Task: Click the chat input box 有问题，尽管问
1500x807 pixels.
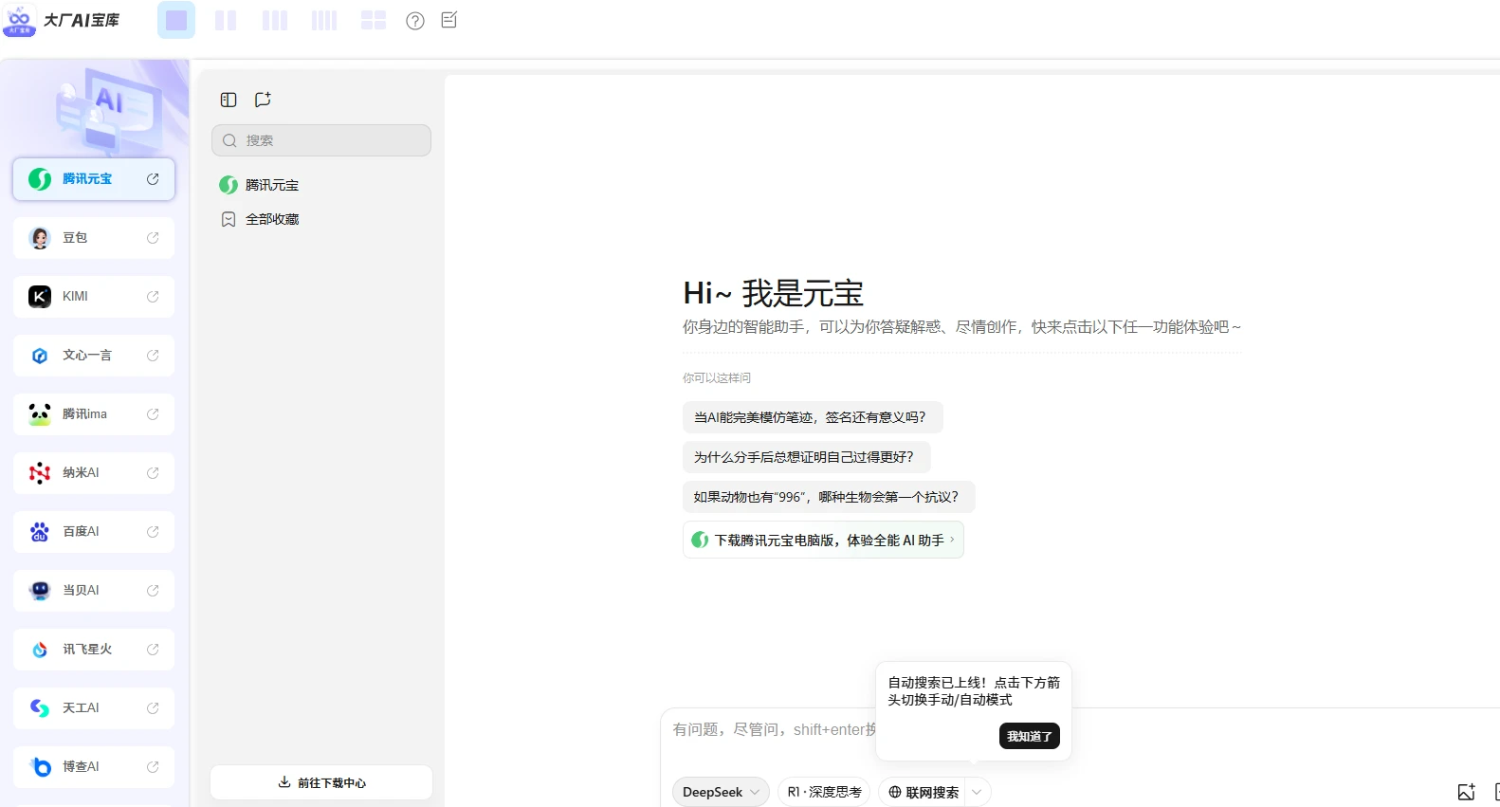Action: click(774, 729)
